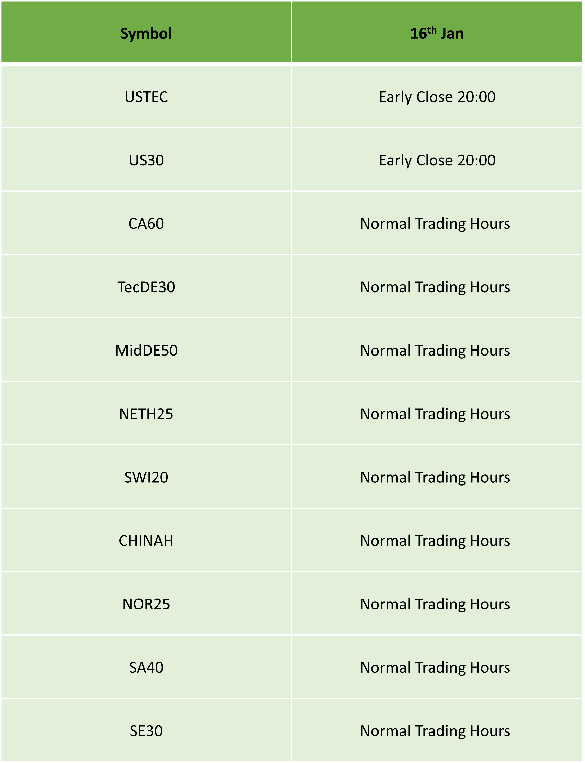Click USTEC's Early Close 20:00 cell
Screen dimensions: 585x763
click(x=437, y=97)
